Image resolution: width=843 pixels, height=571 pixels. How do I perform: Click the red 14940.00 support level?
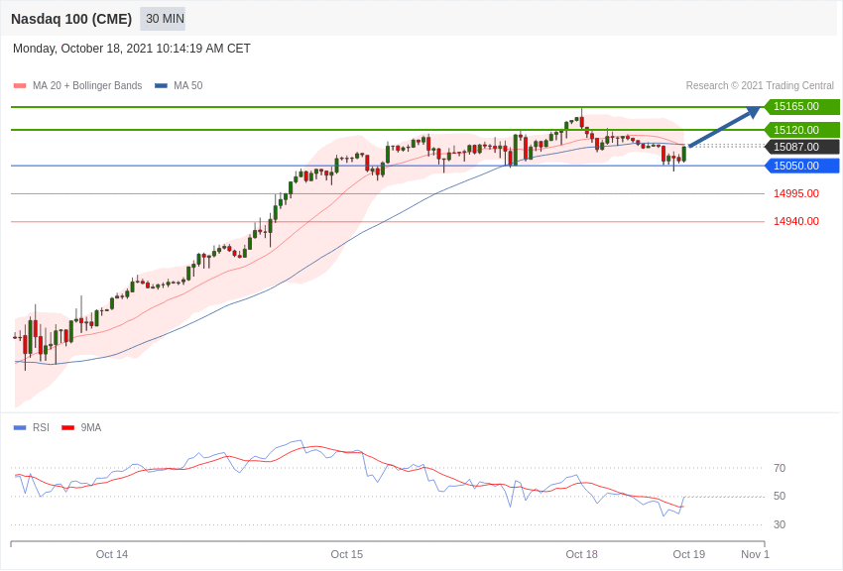pyautogui.click(x=795, y=221)
